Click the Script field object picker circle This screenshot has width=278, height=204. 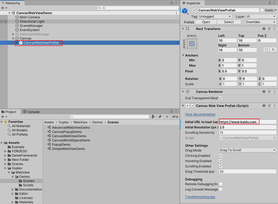[x=274, y=138]
